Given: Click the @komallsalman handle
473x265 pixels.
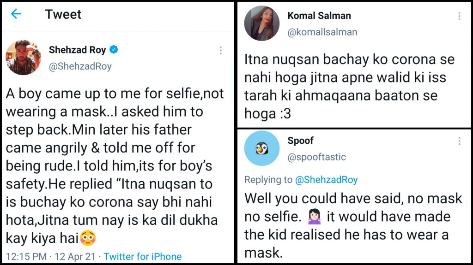Looking at the screenshot, I should pos(322,32).
